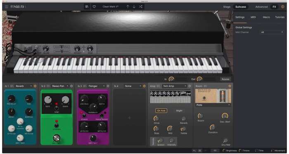Click the Brightness macro knob

pos(224,151)
